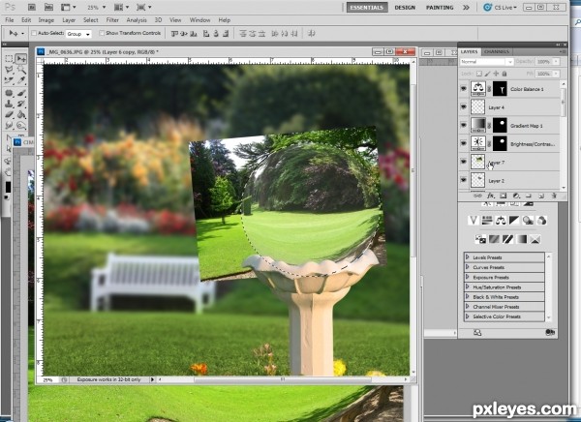Launch Mini Bridge from the application bar

pyautogui.click(x=48, y=7)
